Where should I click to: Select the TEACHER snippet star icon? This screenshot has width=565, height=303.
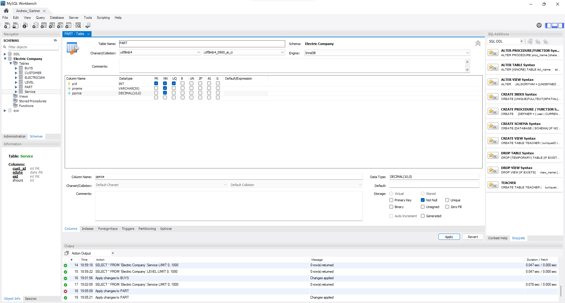[x=493, y=185]
